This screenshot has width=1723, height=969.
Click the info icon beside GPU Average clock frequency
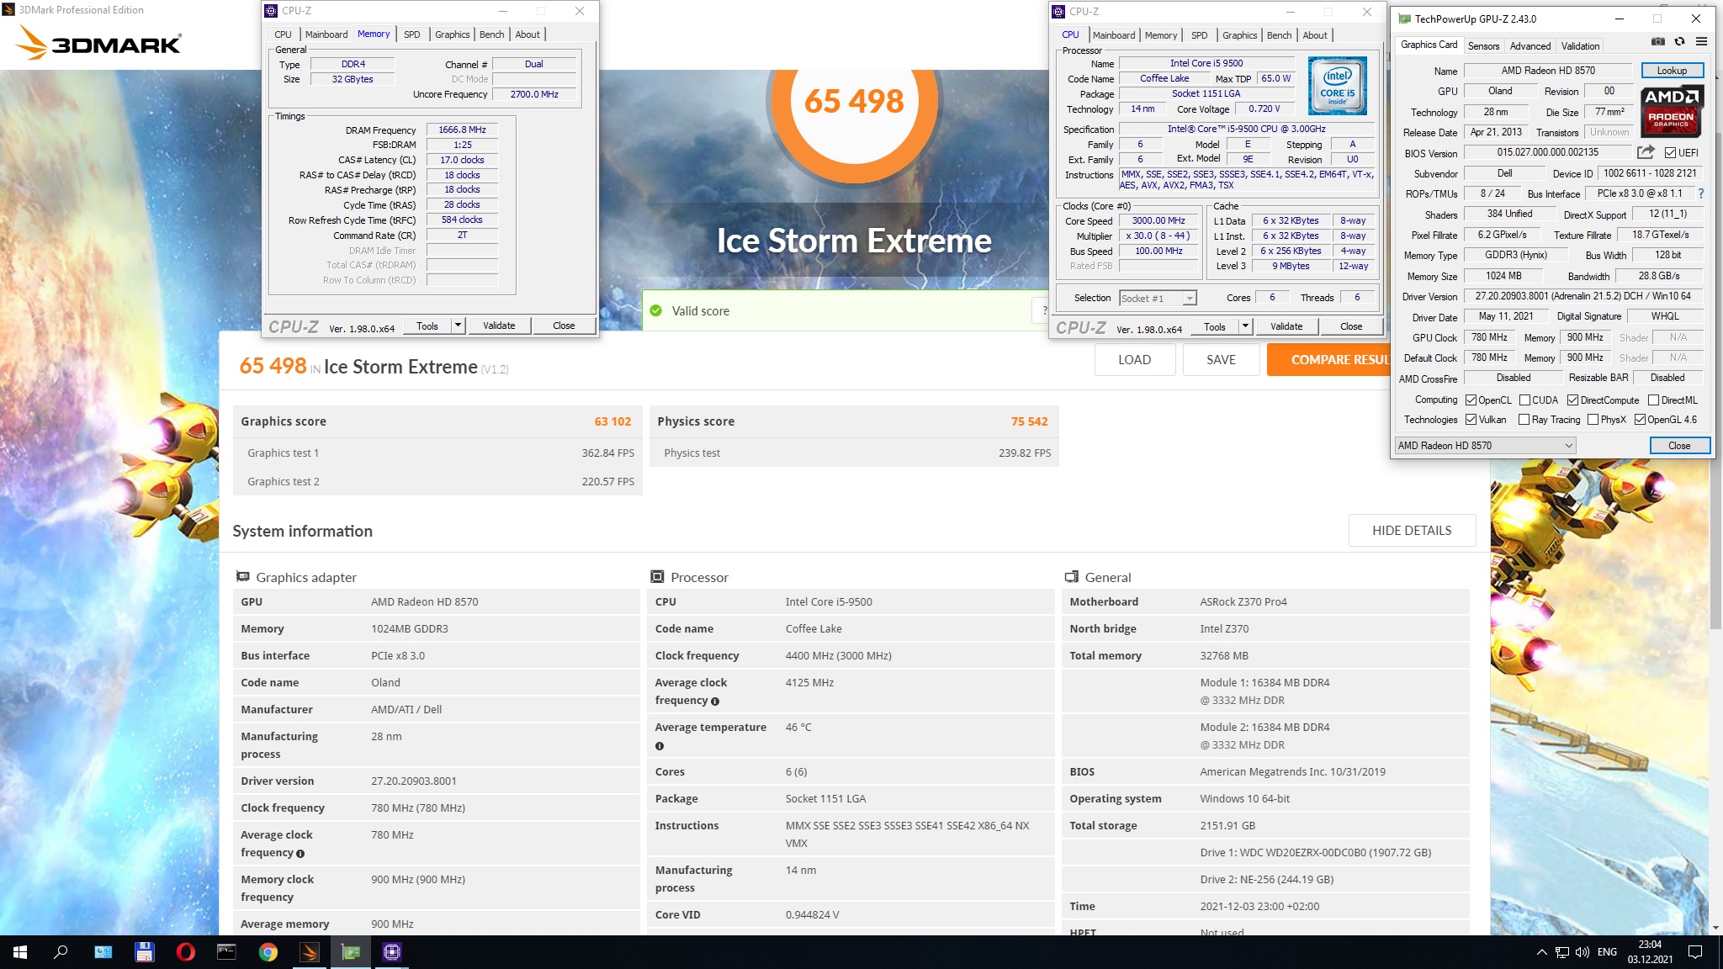300,854
